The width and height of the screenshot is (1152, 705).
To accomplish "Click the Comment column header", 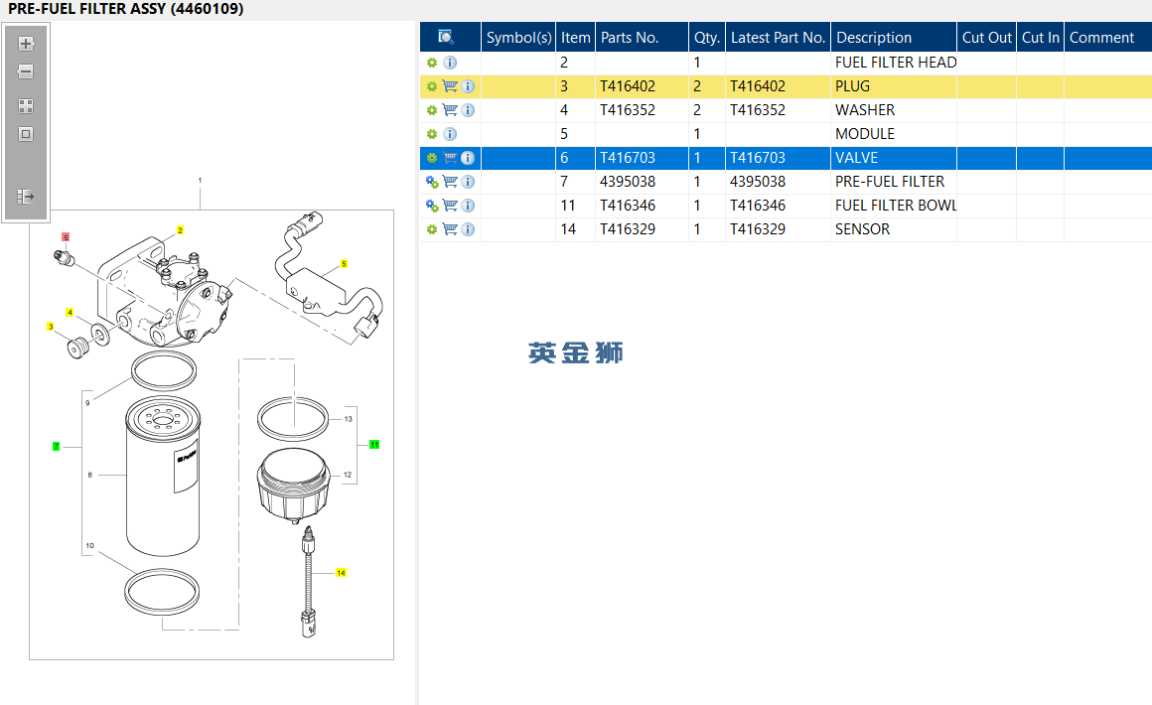I will [1108, 37].
